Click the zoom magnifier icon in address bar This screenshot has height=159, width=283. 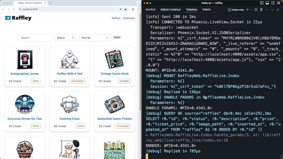point(121,9)
